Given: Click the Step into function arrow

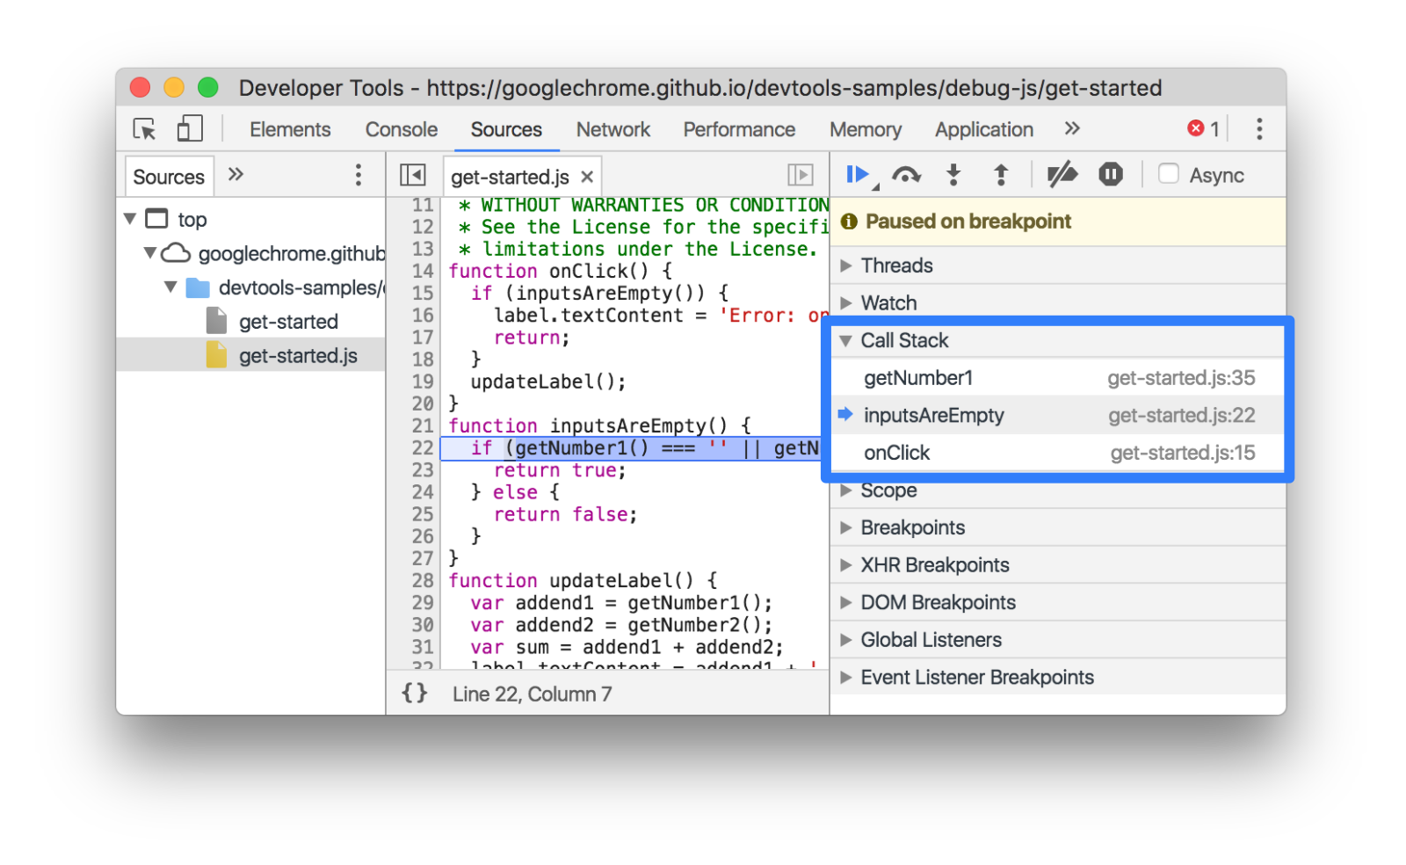Looking at the screenshot, I should click(x=953, y=175).
